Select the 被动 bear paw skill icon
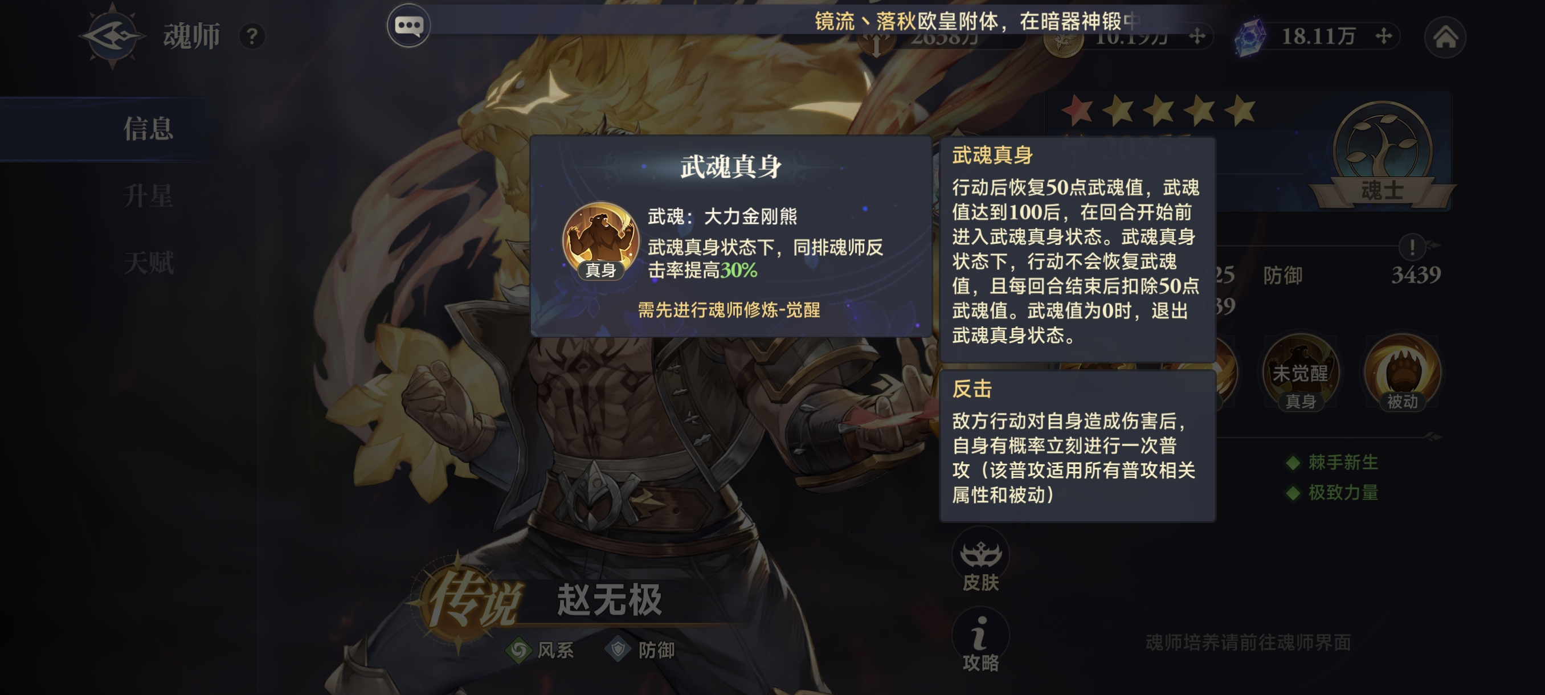This screenshot has height=695, width=1545. [x=1401, y=373]
